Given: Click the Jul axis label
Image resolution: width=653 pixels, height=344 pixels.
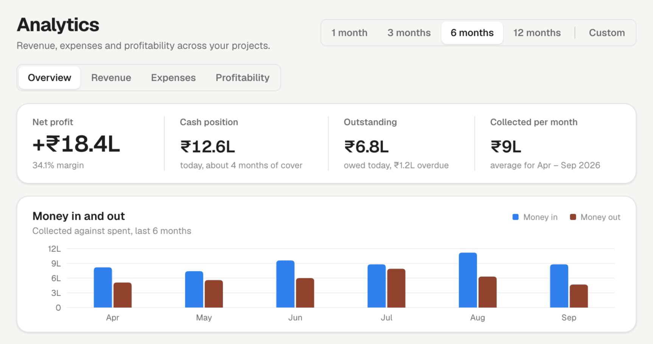Looking at the screenshot, I should 386,318.
